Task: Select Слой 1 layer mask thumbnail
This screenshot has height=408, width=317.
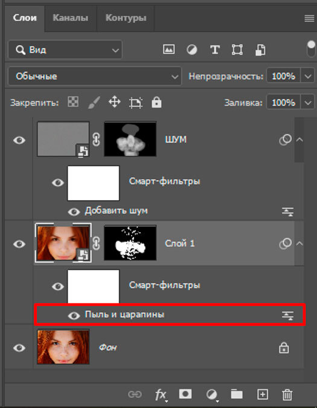Action: point(130,243)
